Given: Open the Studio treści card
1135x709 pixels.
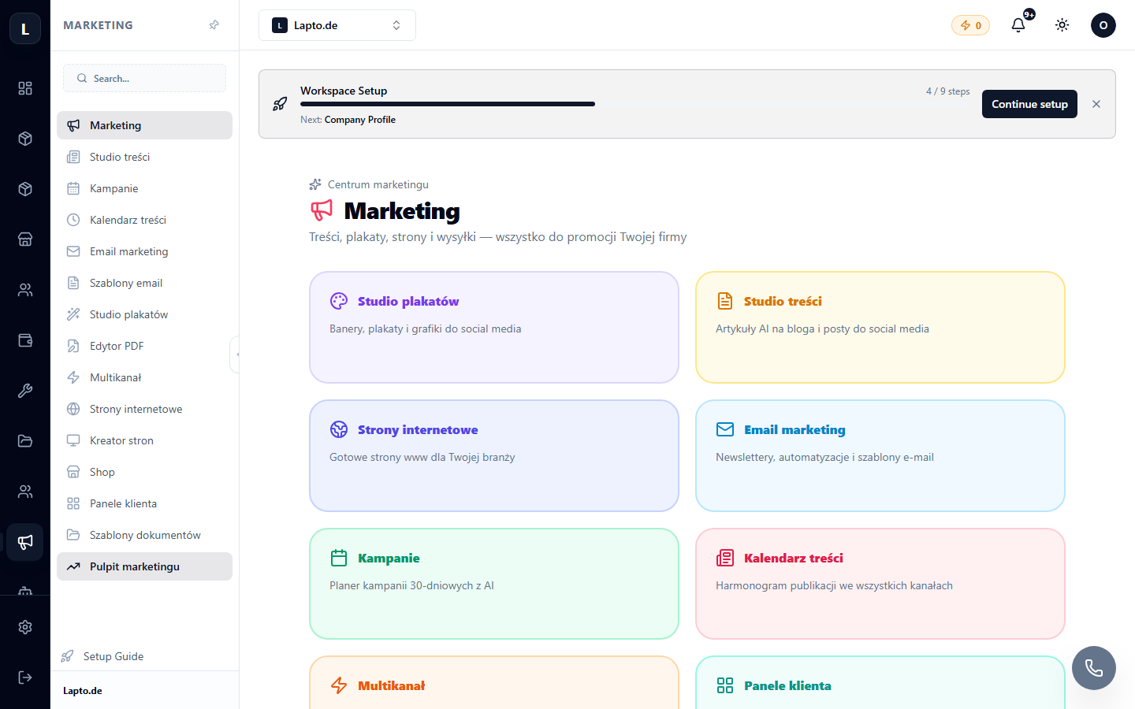Looking at the screenshot, I should click(880, 328).
